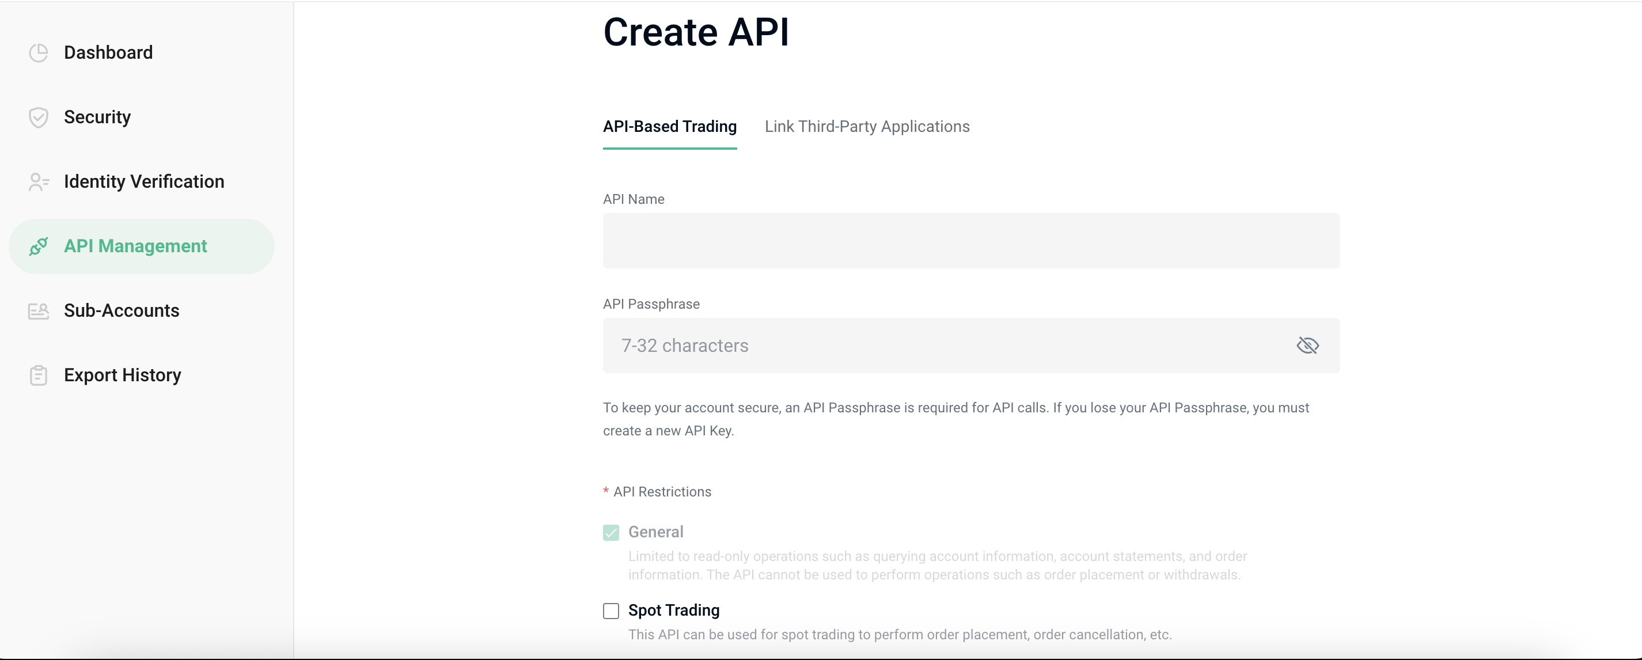Open Identity Verification page
Viewport: 1642px width, 660px height.
pos(142,182)
